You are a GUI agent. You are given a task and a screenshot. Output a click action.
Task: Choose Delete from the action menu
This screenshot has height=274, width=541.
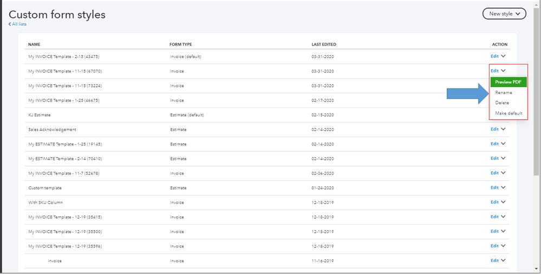(x=502, y=103)
